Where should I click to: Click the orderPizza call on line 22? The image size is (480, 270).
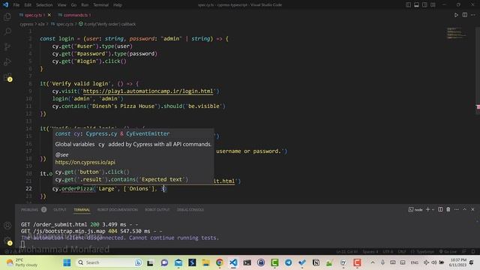tap(77, 188)
